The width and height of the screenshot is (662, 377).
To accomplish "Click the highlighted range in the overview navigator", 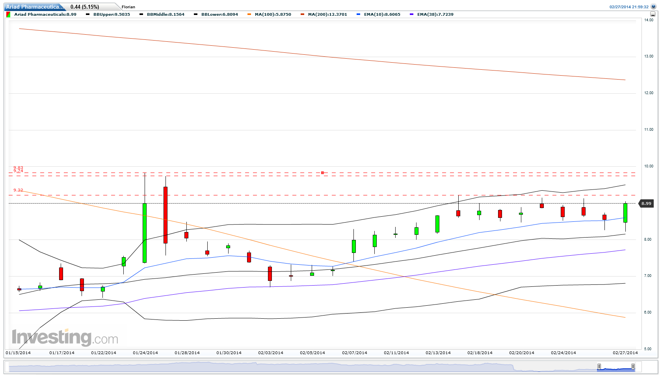I will 616,367.
